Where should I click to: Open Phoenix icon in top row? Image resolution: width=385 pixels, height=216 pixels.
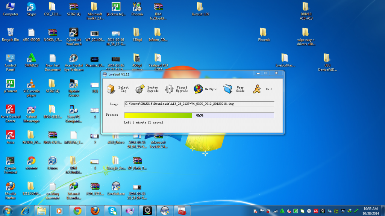[x=137, y=9]
